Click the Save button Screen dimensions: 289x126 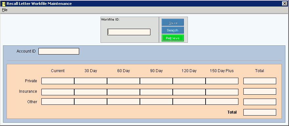coord(173,23)
